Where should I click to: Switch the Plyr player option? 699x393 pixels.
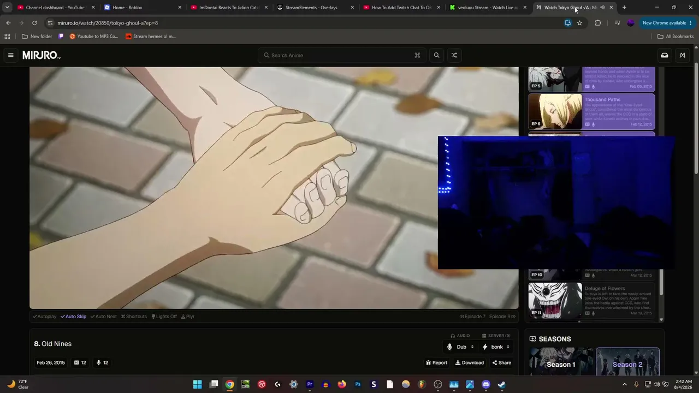point(188,317)
